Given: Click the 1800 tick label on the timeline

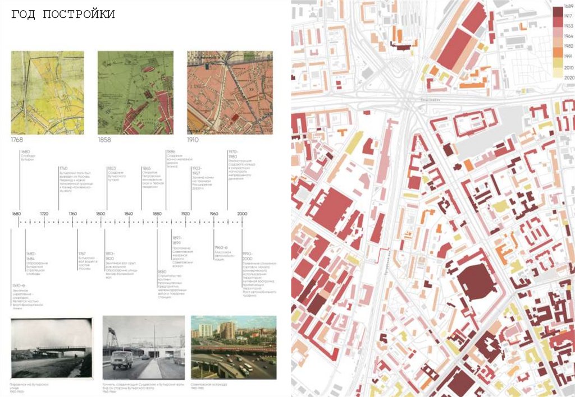Looking at the screenshot, I should point(101,214).
